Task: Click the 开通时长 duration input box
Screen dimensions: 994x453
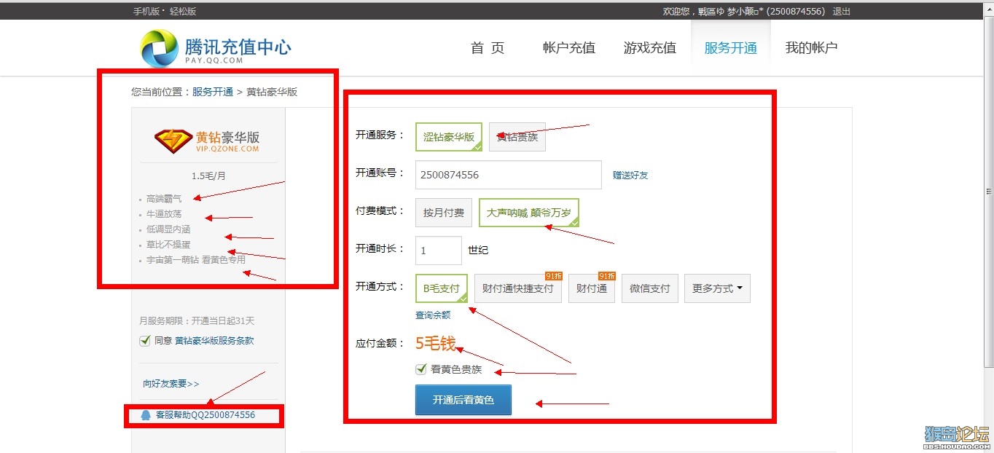Action: [x=439, y=251]
